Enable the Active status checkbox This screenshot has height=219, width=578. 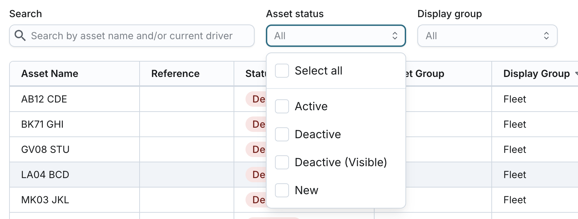click(x=282, y=106)
